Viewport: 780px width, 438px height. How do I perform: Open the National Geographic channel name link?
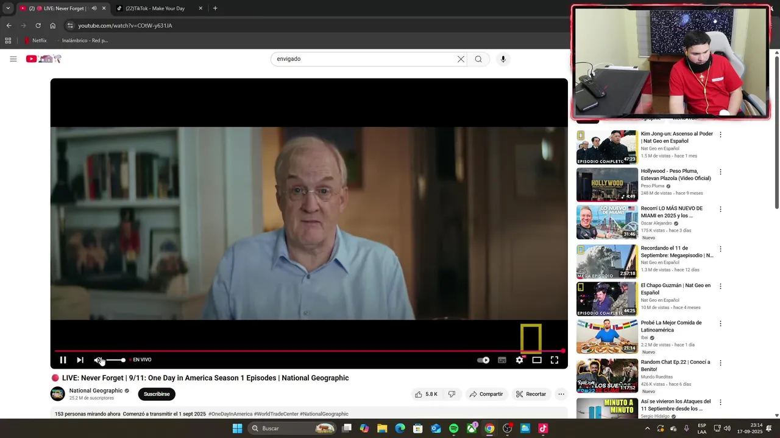[96, 391]
